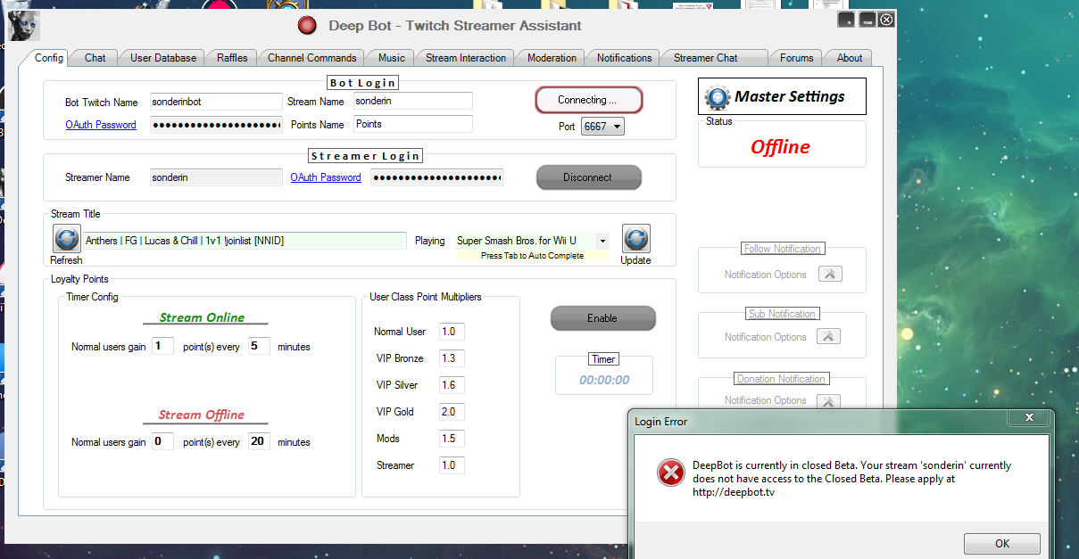This screenshot has height=559, width=1079.
Task: Edit offline minutes interval field
Action: 259,441
